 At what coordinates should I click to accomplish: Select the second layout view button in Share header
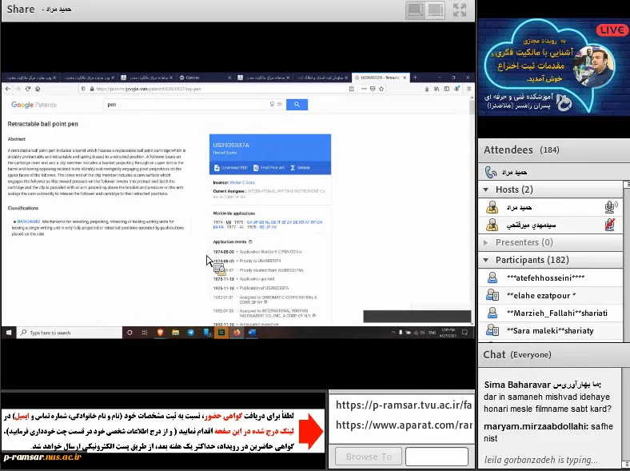(436, 10)
